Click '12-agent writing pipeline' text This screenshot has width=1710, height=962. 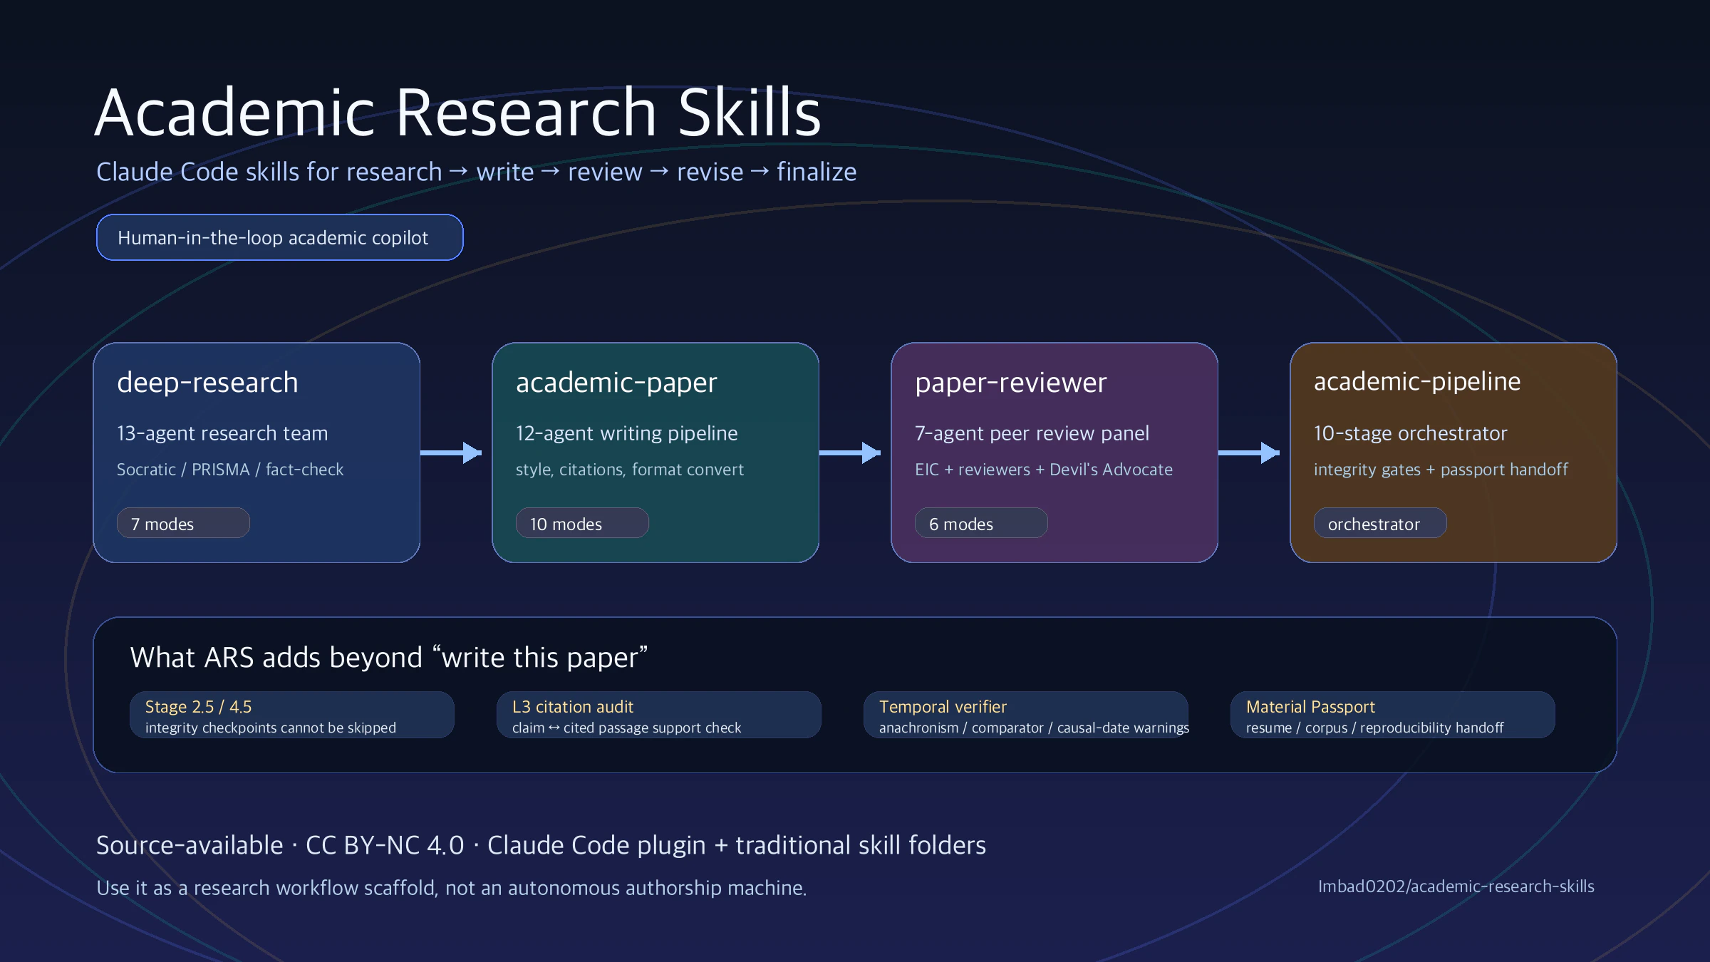click(627, 433)
